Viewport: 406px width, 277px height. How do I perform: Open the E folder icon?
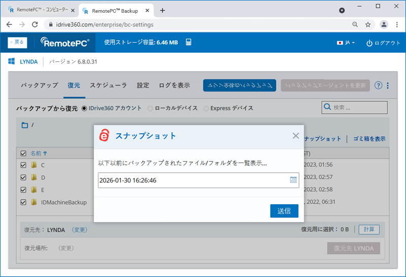pos(33,190)
